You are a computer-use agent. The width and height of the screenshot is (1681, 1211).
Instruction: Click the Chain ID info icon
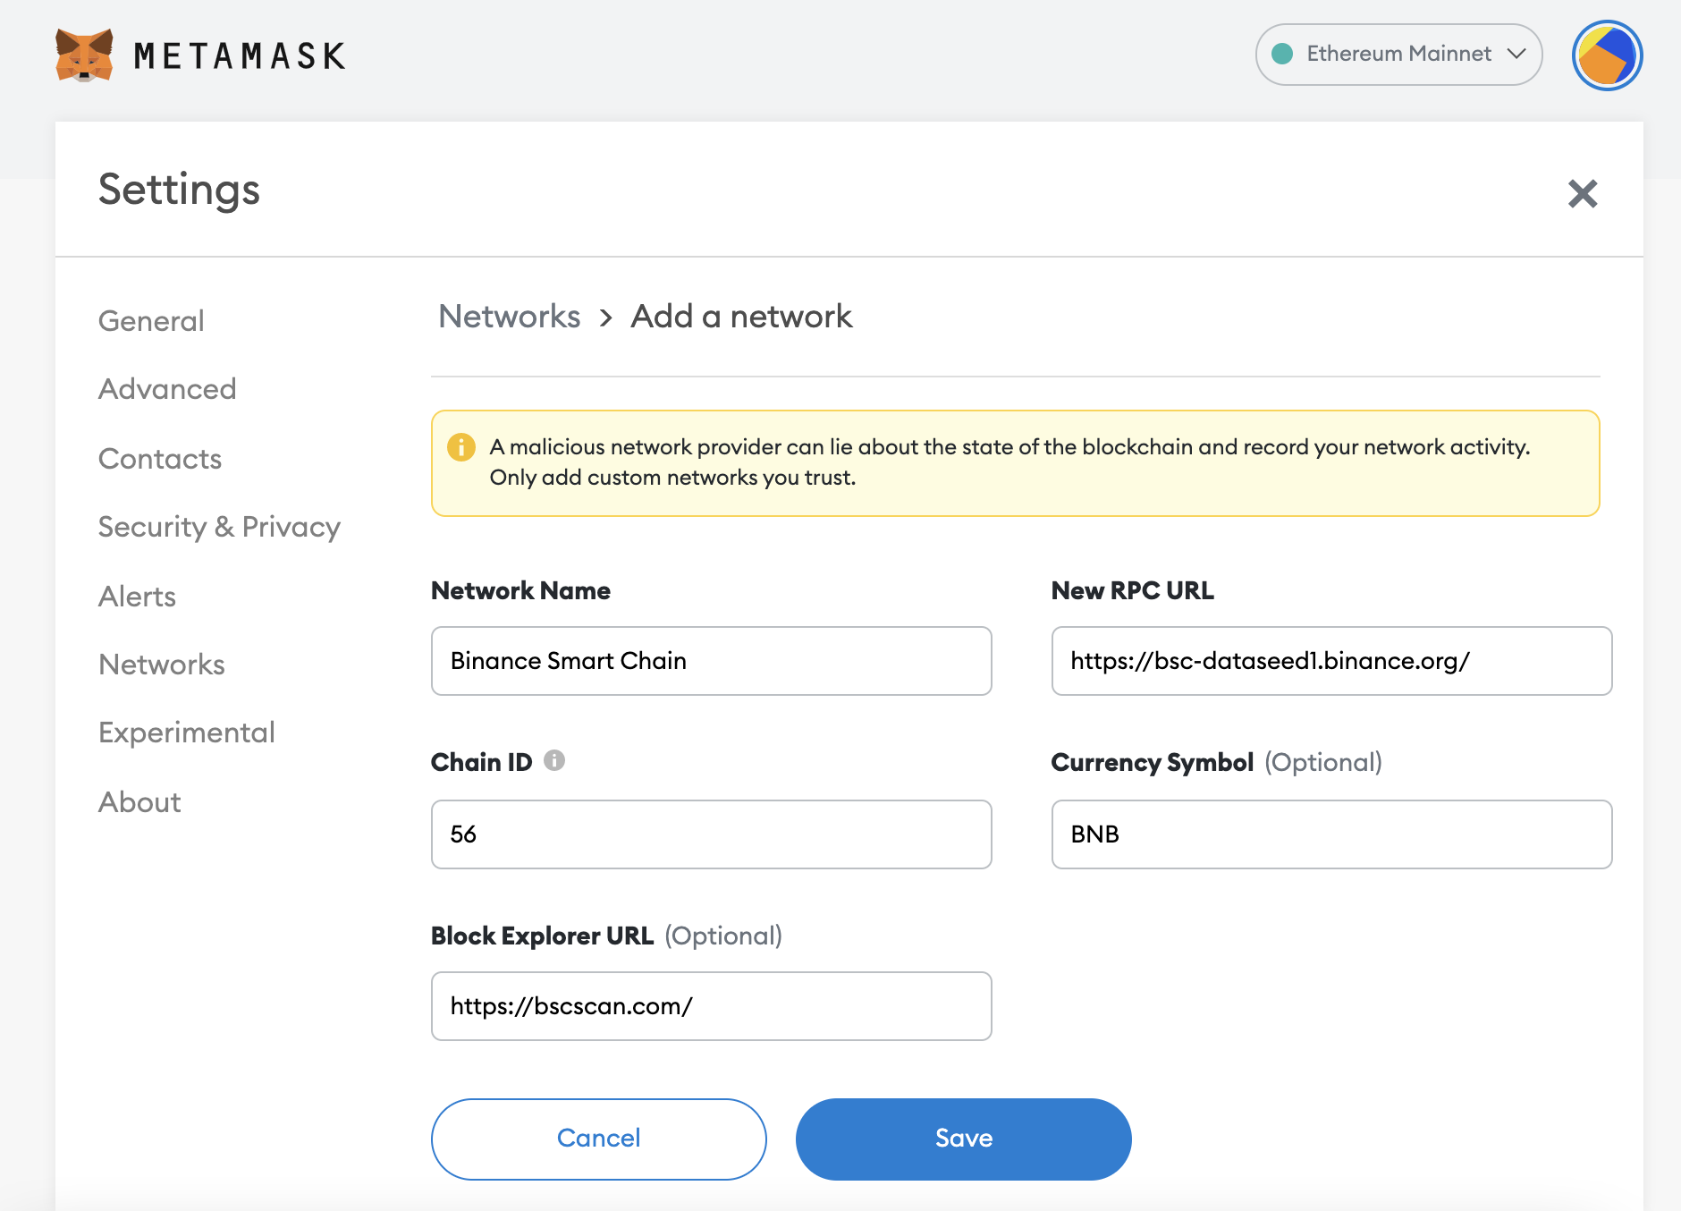(554, 760)
